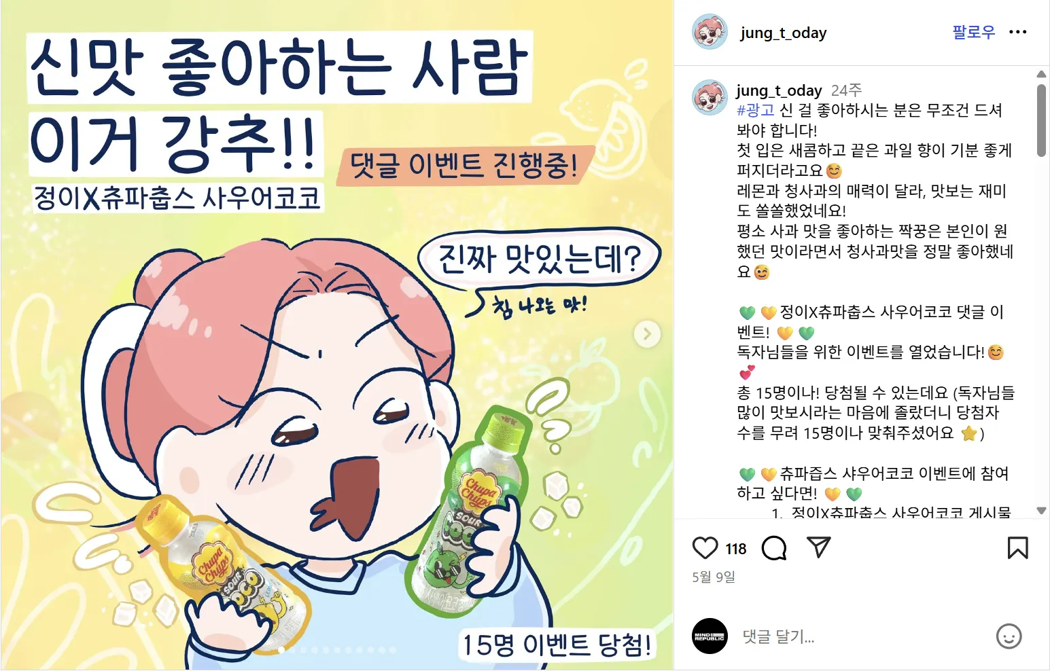
Task: Follow the account via 팔로우 button
Action: click(973, 32)
